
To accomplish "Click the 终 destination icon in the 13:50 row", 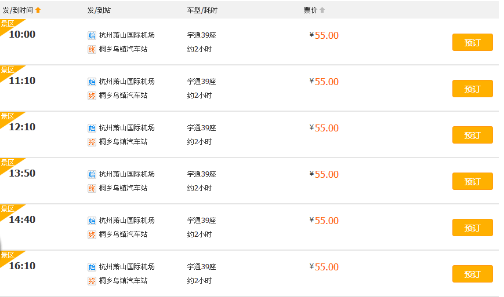I will click(x=92, y=188).
